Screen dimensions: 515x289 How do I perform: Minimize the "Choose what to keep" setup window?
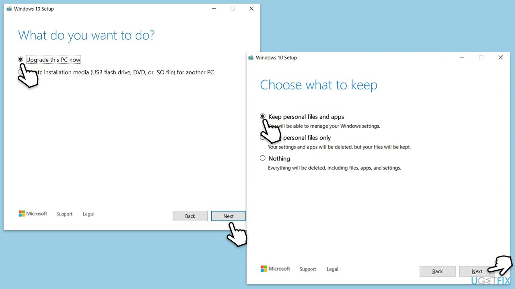click(x=461, y=57)
